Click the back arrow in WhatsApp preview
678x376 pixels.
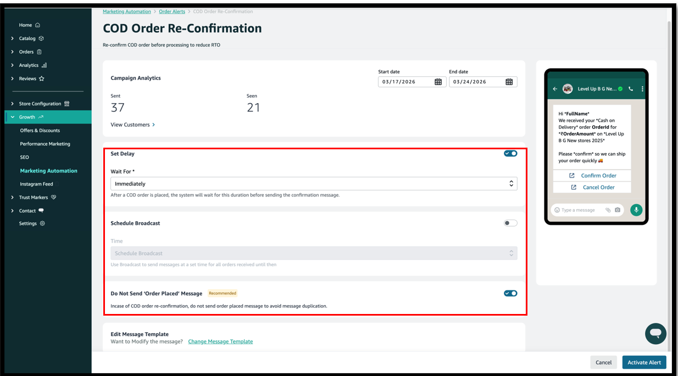(x=555, y=88)
